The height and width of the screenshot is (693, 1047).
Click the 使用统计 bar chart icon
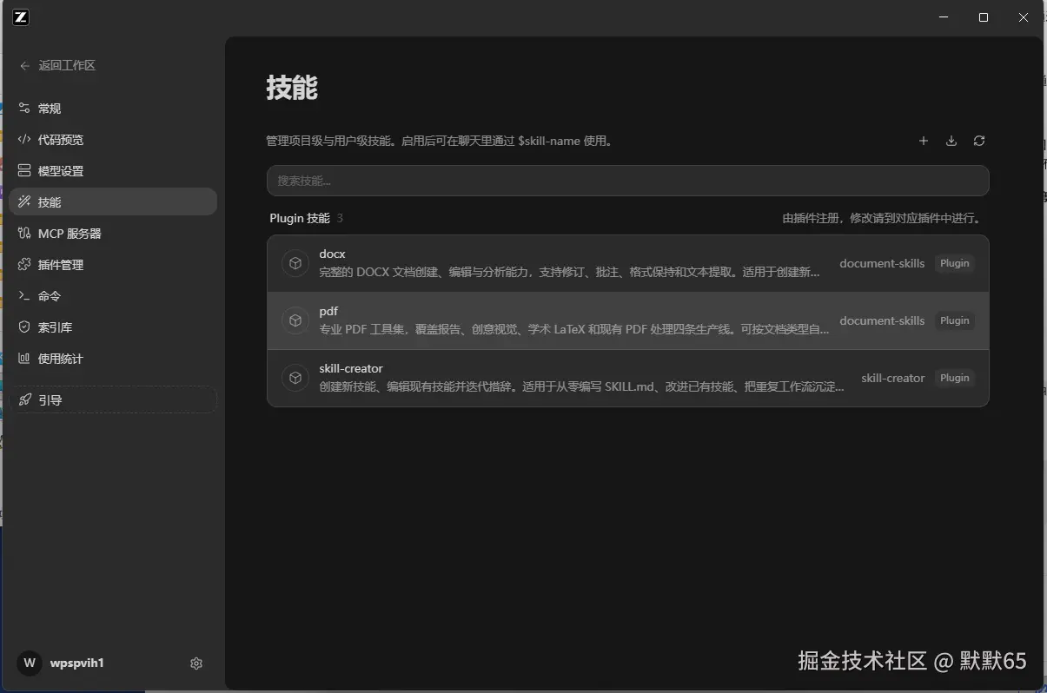tap(24, 359)
